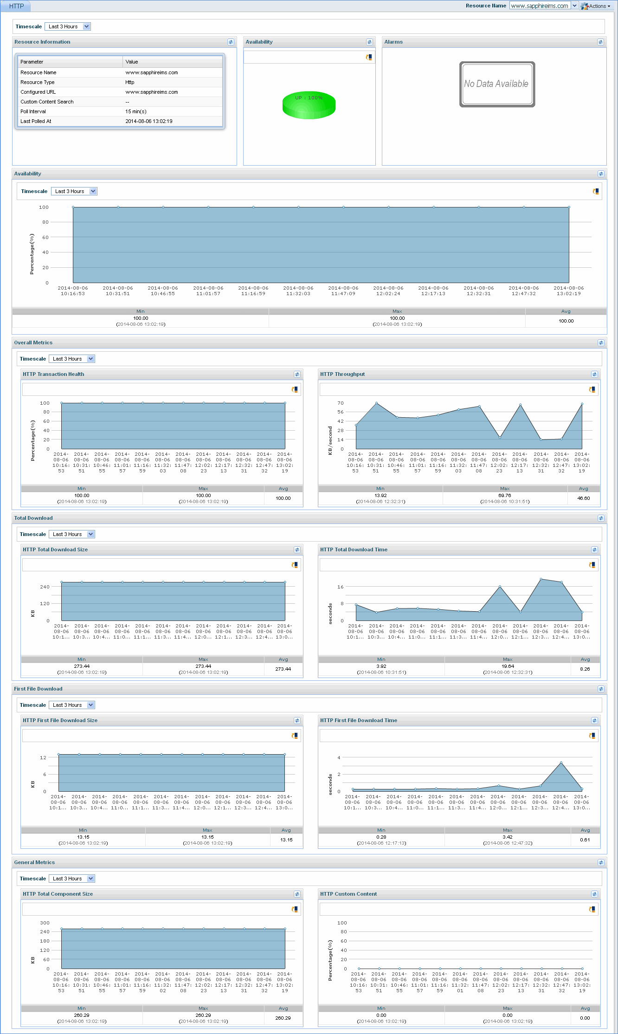Click the Parameter column header
Image resolution: width=618 pixels, height=1034 pixels.
click(70, 62)
